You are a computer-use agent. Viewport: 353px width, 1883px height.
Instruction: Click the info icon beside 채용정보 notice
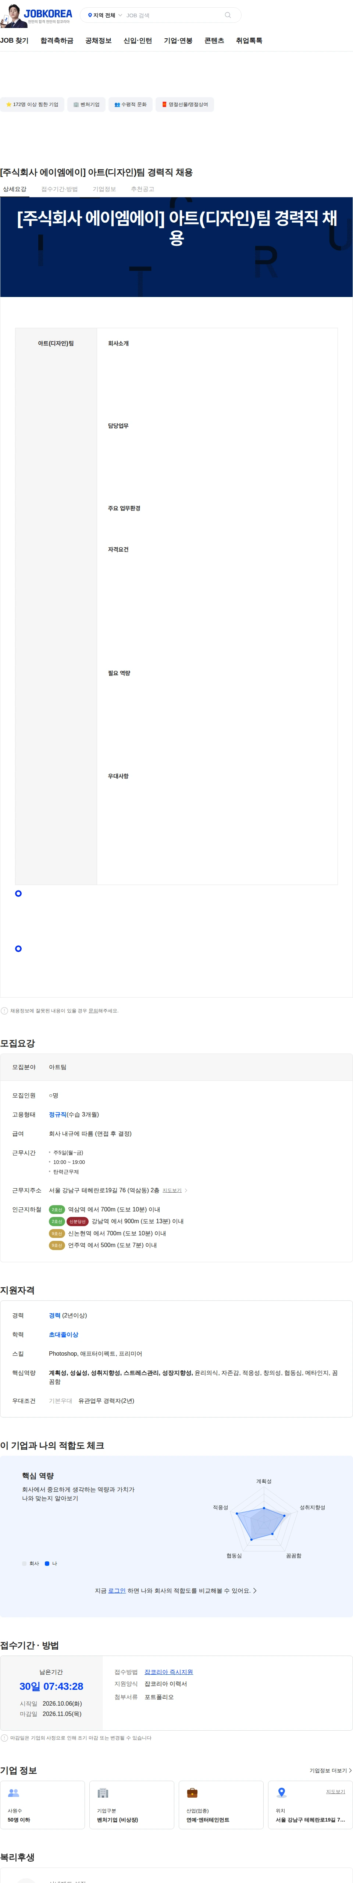click(x=4, y=1011)
